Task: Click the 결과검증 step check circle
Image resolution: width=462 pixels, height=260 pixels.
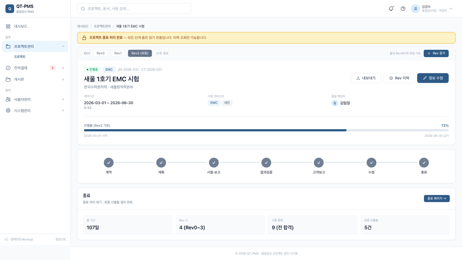Action: click(266, 163)
